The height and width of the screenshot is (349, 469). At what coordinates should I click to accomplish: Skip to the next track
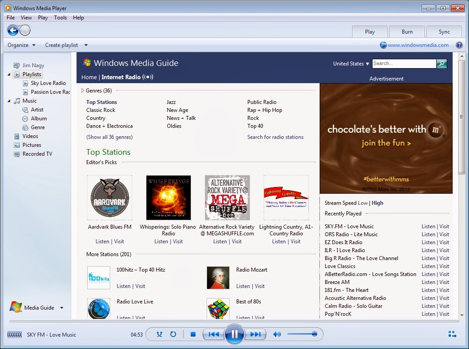255,334
